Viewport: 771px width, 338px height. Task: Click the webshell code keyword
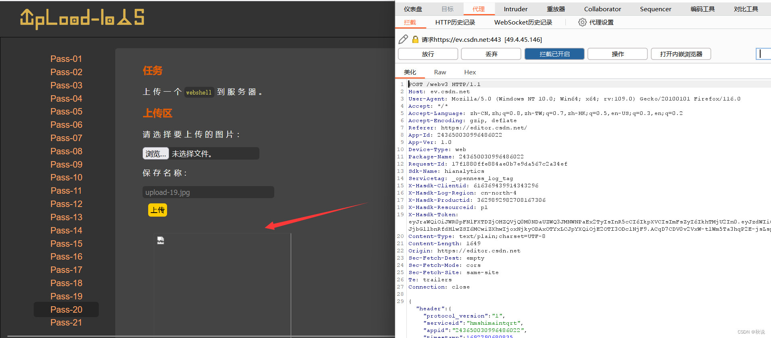click(198, 92)
